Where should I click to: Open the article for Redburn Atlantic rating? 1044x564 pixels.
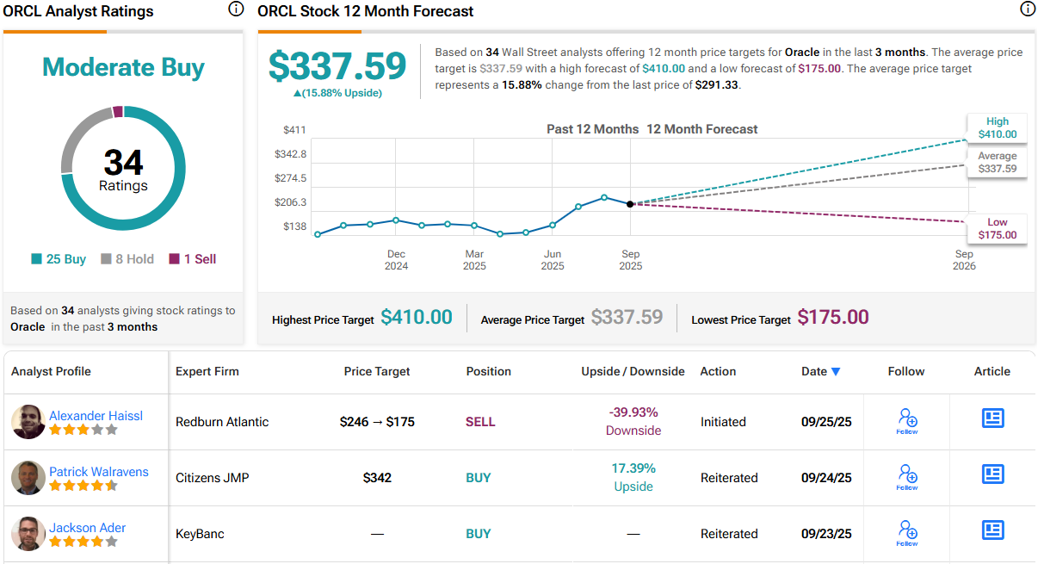coord(992,418)
